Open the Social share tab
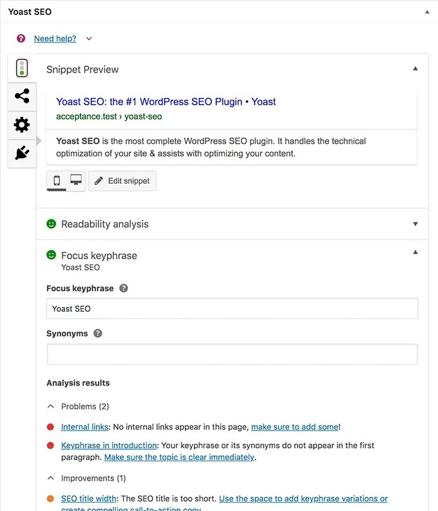The image size is (438, 511). point(22,97)
